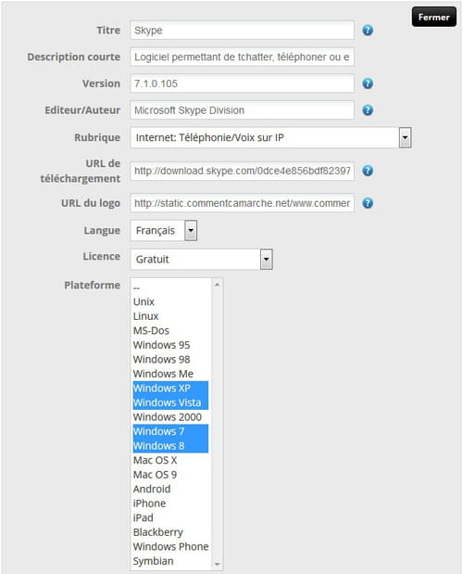Screen dimensions: 463x574
Task: Click scroll down arrow of platform list
Action: pos(217,564)
